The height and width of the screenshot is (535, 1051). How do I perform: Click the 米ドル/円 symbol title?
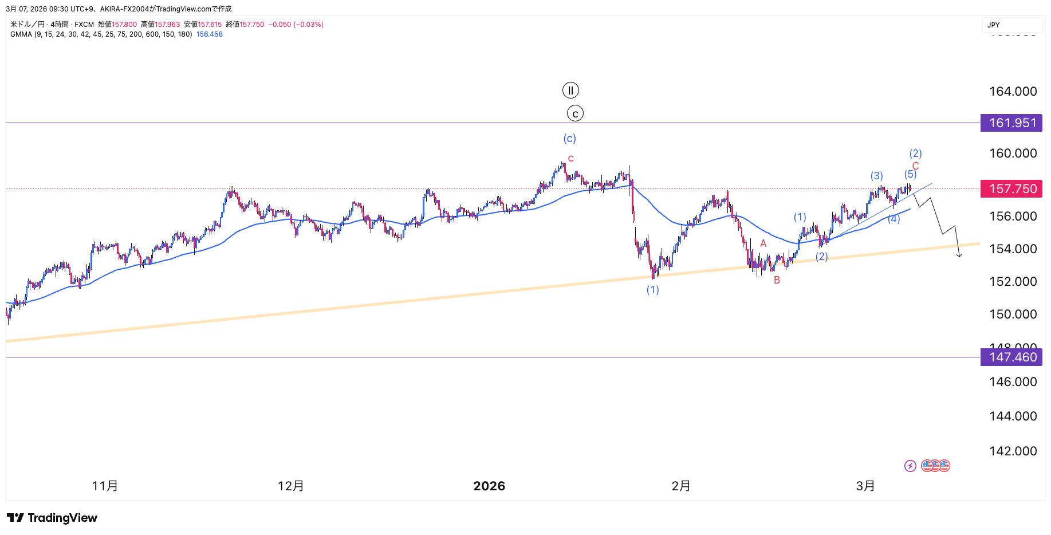pyautogui.click(x=27, y=25)
